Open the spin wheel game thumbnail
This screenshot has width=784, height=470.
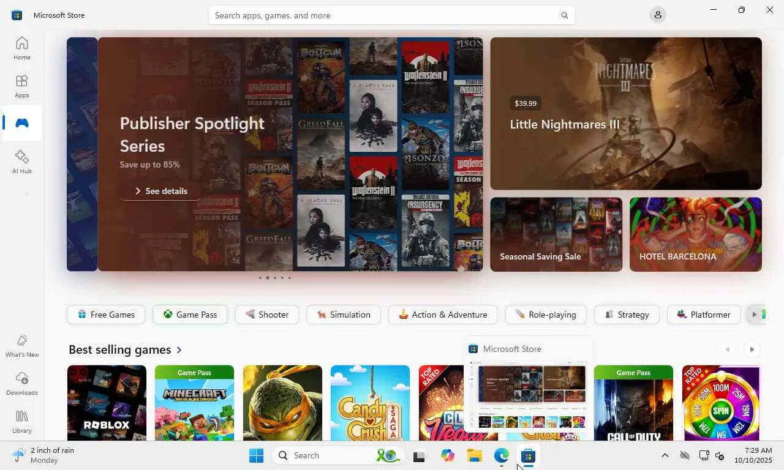tap(722, 403)
